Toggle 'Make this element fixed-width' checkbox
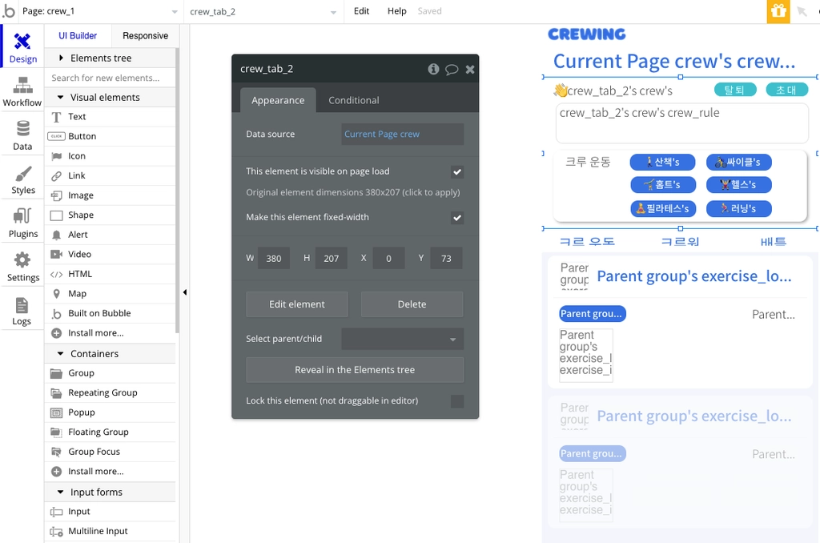Viewport: 820px width, 543px height. tap(457, 218)
